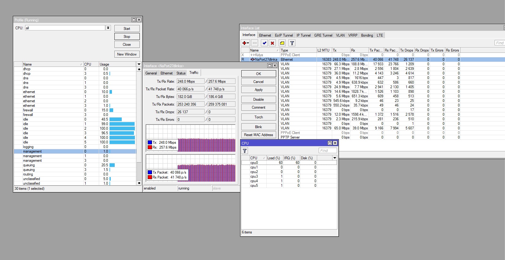Maximize the Profile (Running) window
The image size is (505, 260).
134,20
